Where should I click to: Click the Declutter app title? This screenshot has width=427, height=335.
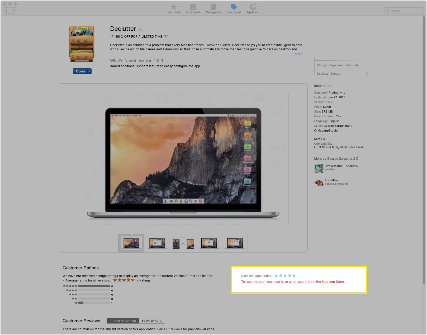pyautogui.click(x=123, y=29)
